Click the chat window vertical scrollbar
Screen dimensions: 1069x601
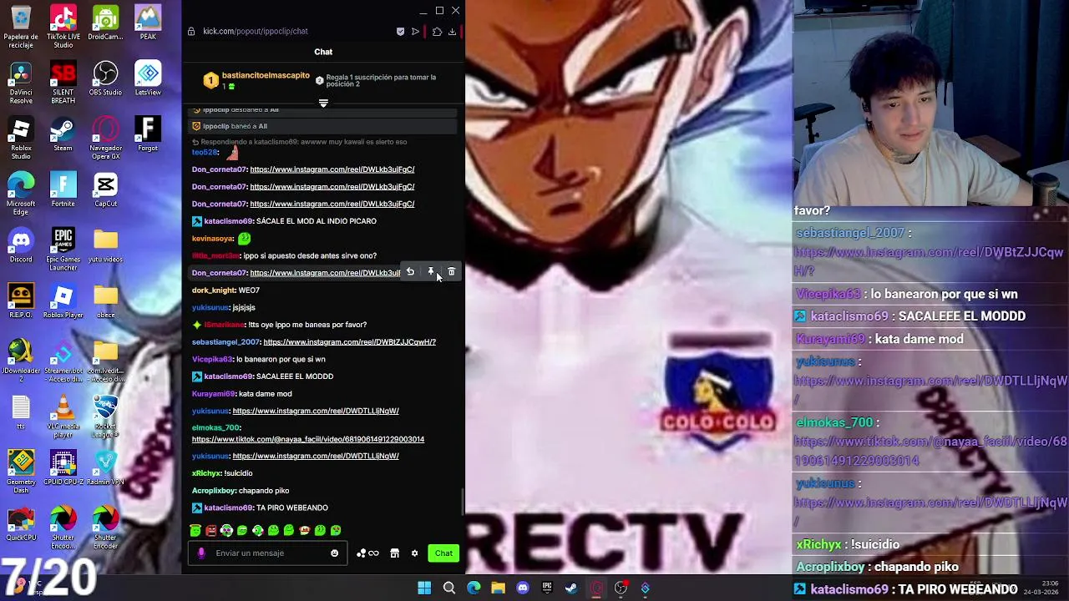462,501
